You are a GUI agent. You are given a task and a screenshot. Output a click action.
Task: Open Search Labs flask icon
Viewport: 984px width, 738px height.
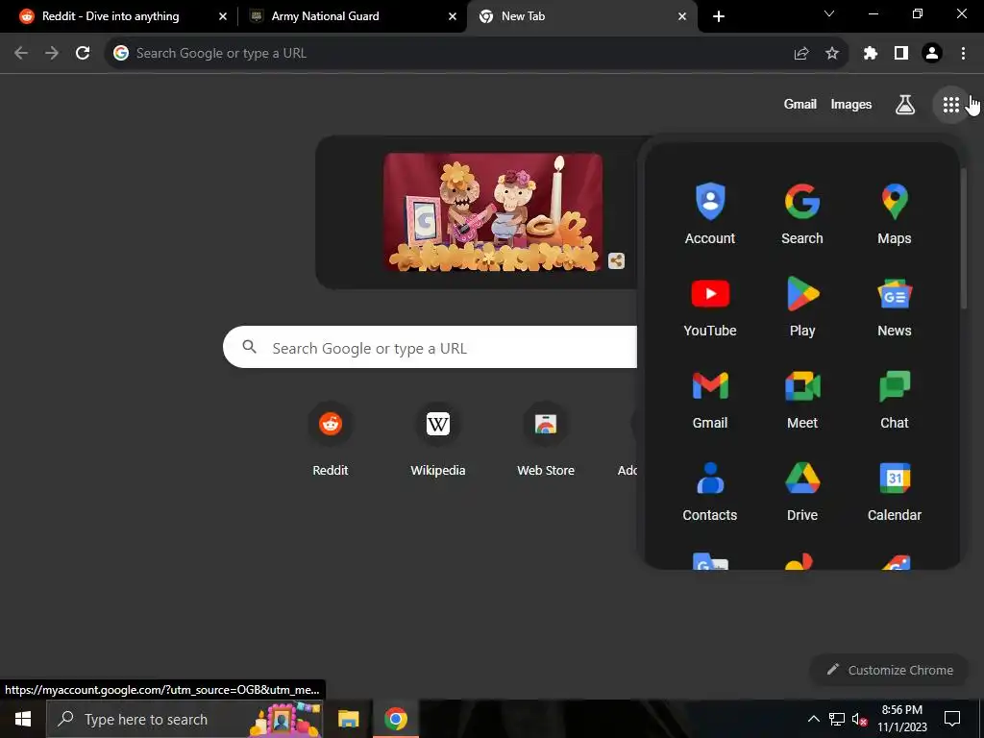[x=904, y=105]
